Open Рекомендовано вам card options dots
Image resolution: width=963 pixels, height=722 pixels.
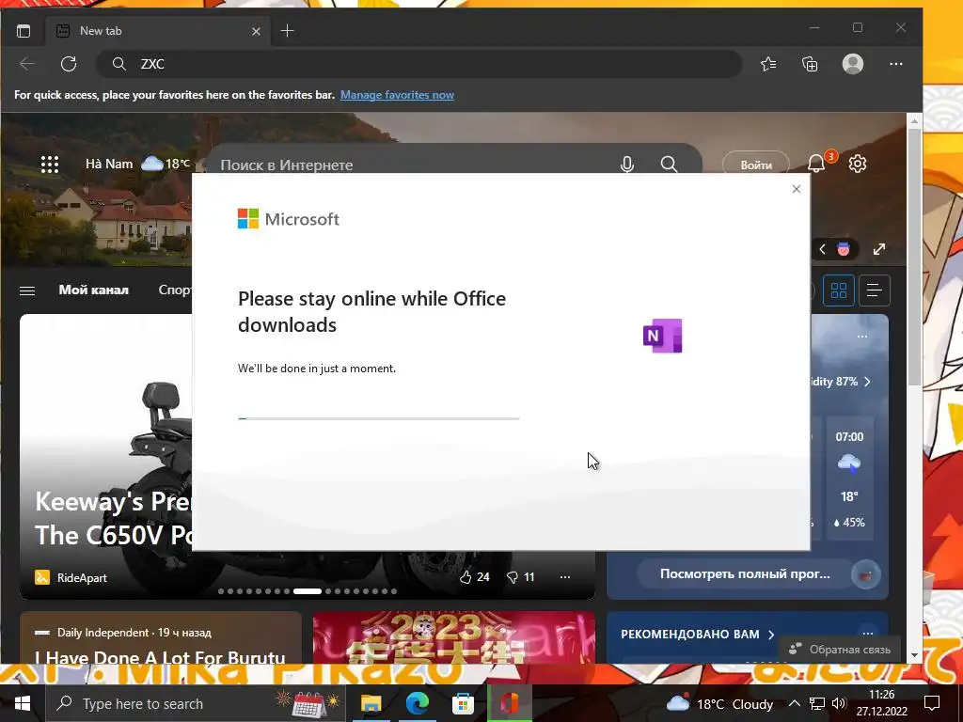868,633
